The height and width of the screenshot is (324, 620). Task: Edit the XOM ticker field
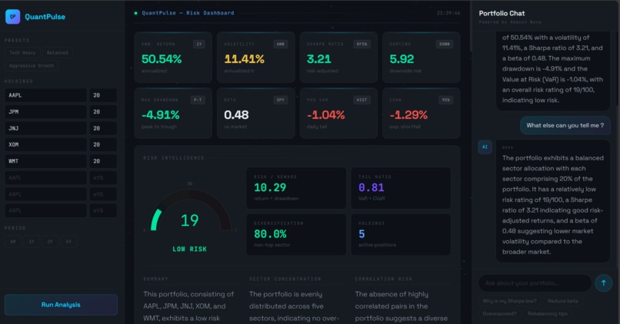coord(46,144)
